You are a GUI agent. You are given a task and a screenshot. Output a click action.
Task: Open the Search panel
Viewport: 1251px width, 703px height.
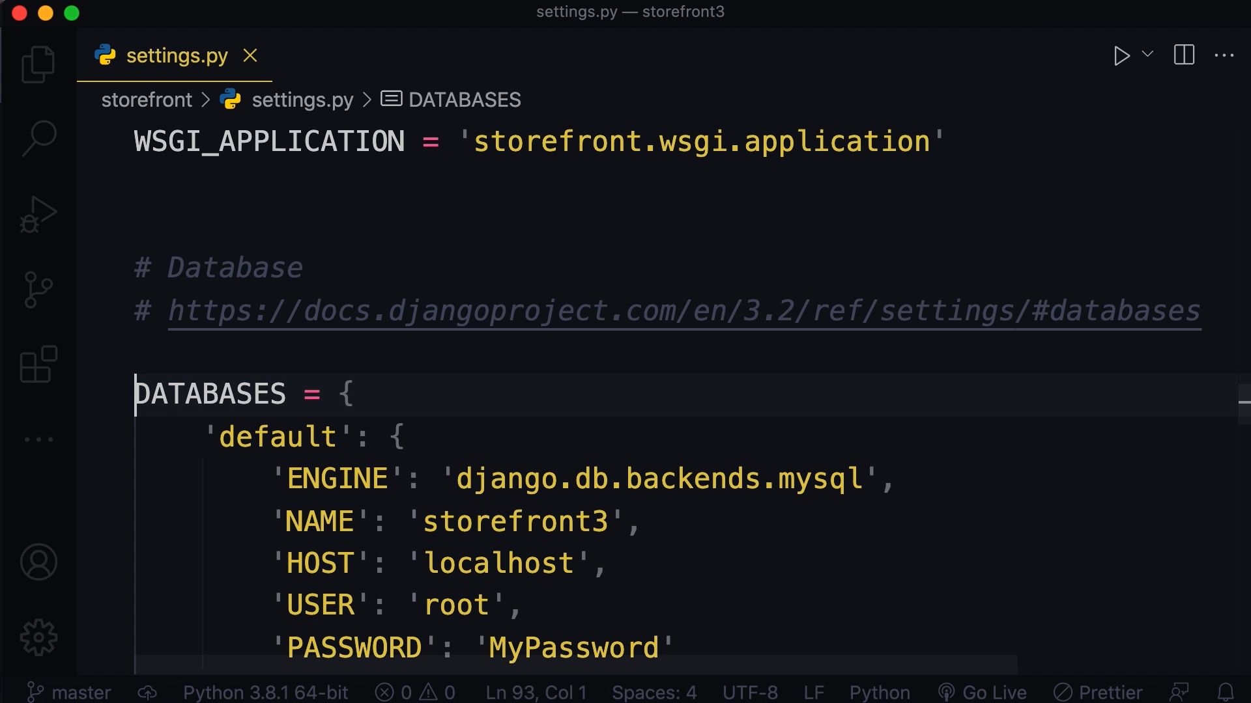point(38,138)
